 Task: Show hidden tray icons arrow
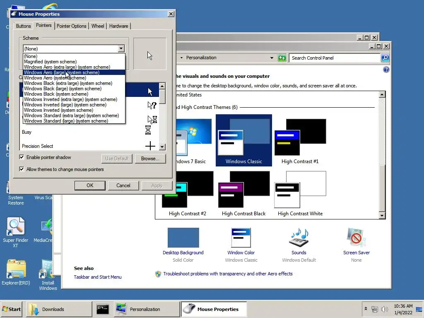click(x=366, y=309)
